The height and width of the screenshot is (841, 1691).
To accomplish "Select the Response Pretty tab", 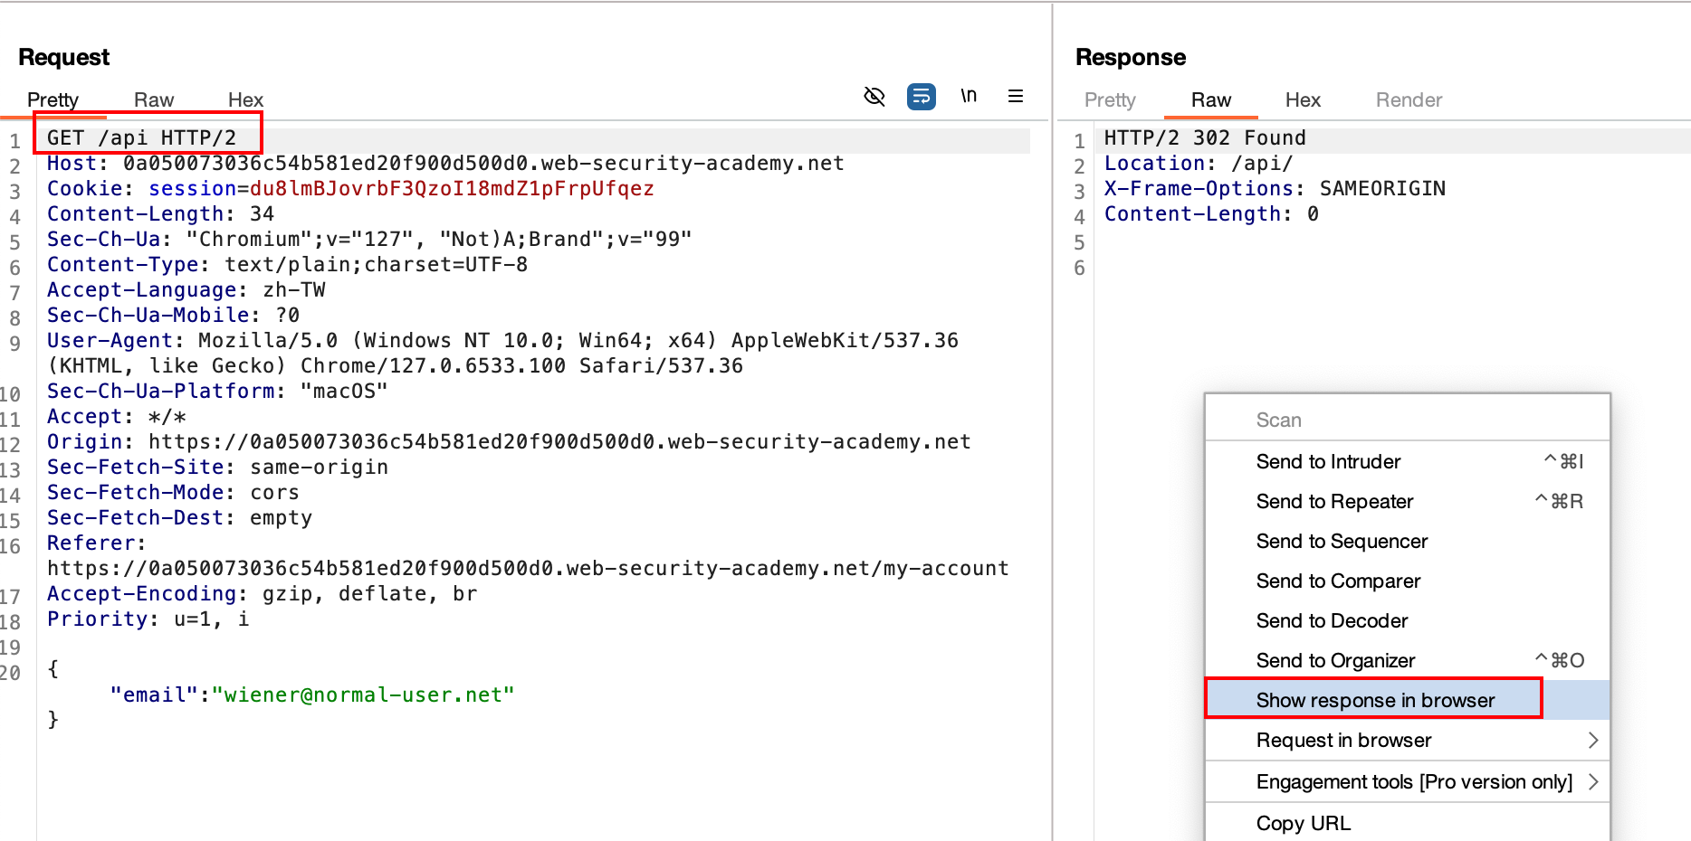I will (1110, 99).
